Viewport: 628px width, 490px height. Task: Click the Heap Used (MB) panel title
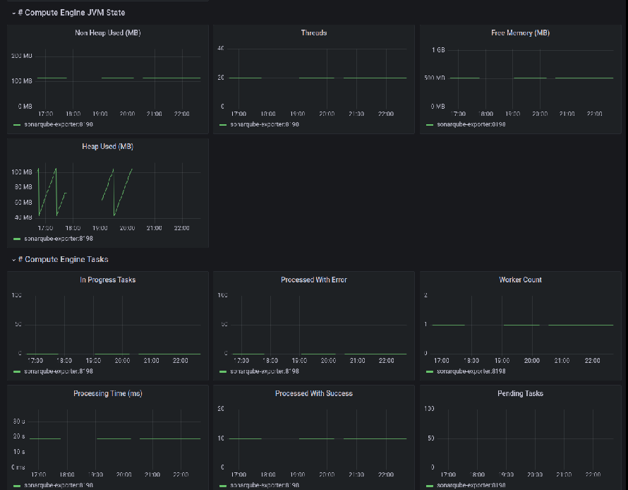pos(107,147)
